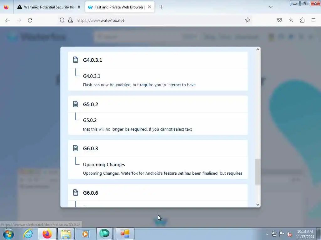This screenshot has width=321, height=240.
Task: Expand the list all tabs dropdown
Action: pos(271,7)
